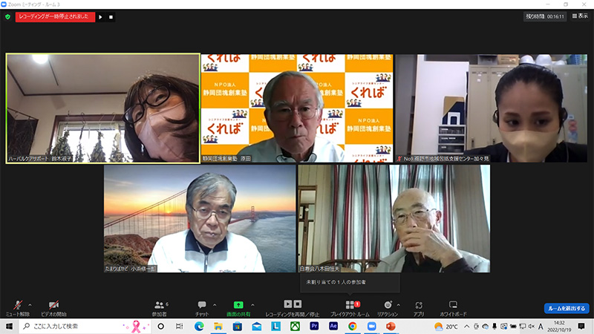Image resolution: width=594 pixels, height=334 pixels.
Task: Click the Windows taskbar search box
Action: point(82,326)
